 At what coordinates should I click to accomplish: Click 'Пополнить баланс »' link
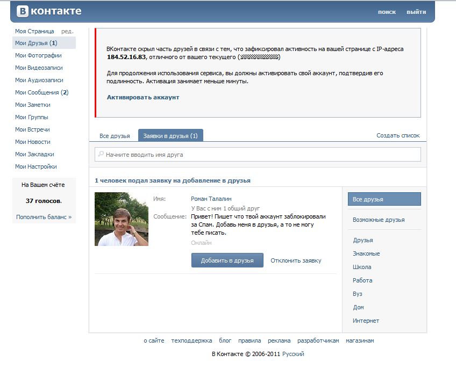click(x=44, y=217)
